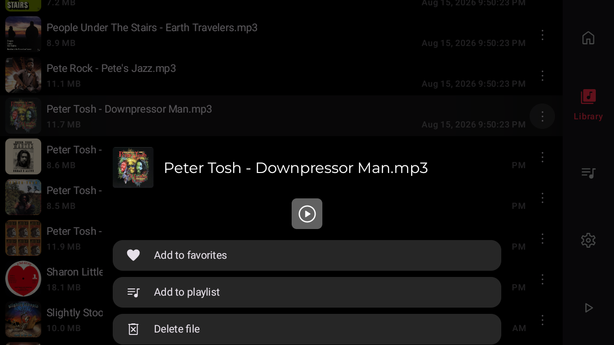Click the playlist icon beside Add to playlist

[x=133, y=292]
